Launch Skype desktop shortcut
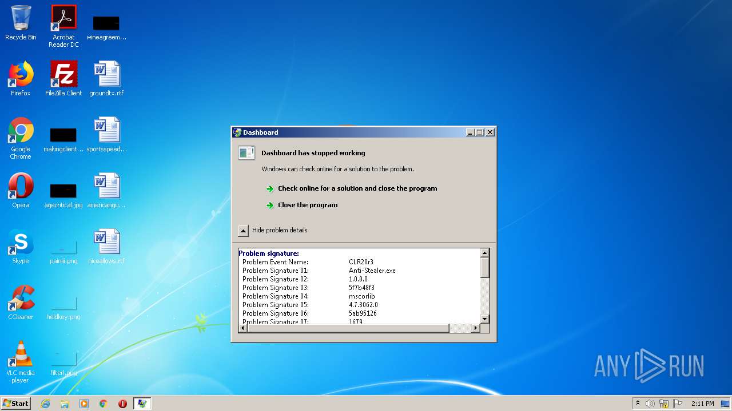732x411 pixels. pyautogui.click(x=21, y=247)
